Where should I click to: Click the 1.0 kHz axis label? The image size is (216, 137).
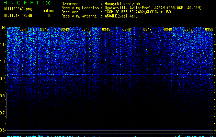(x=2, y=62)
